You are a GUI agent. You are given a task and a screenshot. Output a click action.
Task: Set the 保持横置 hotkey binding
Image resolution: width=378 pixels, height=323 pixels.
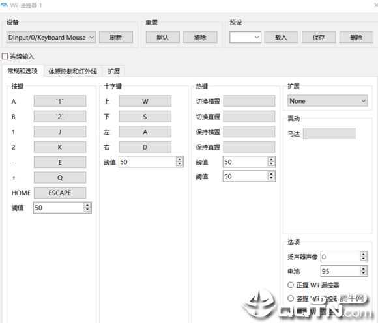click(249, 132)
